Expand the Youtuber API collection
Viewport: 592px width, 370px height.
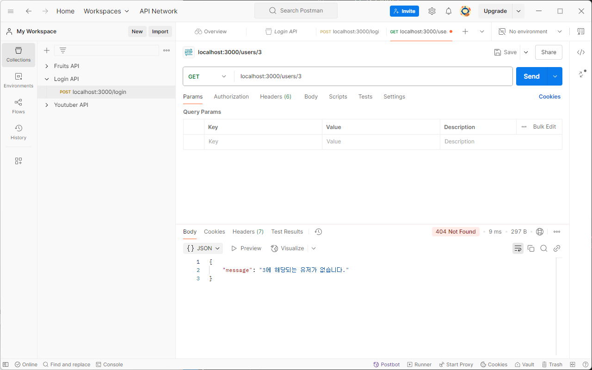[x=47, y=105]
